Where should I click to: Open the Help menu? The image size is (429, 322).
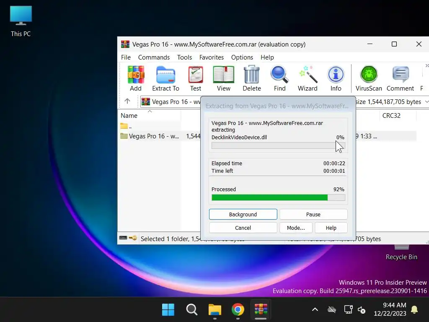tap(267, 57)
